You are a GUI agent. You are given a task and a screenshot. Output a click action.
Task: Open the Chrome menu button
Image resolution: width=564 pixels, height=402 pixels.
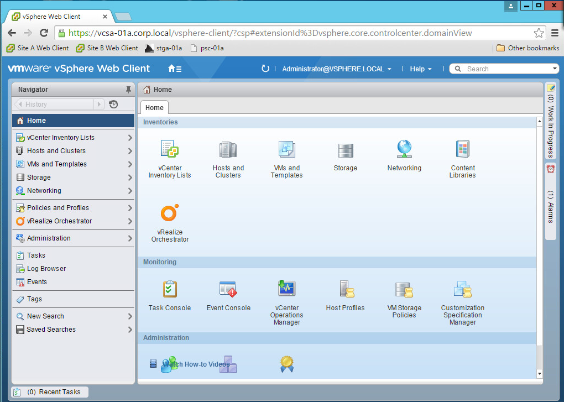coord(555,33)
